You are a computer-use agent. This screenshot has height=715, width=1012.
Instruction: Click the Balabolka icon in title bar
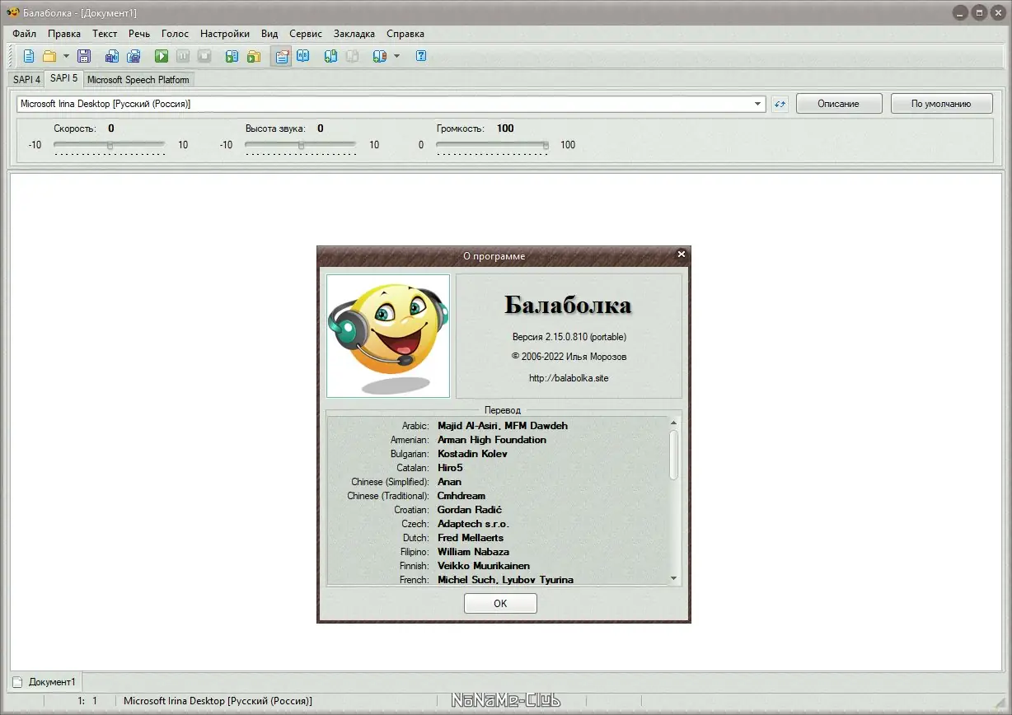[x=12, y=12]
